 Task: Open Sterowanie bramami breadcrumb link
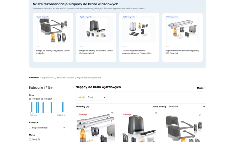(x=65, y=78)
